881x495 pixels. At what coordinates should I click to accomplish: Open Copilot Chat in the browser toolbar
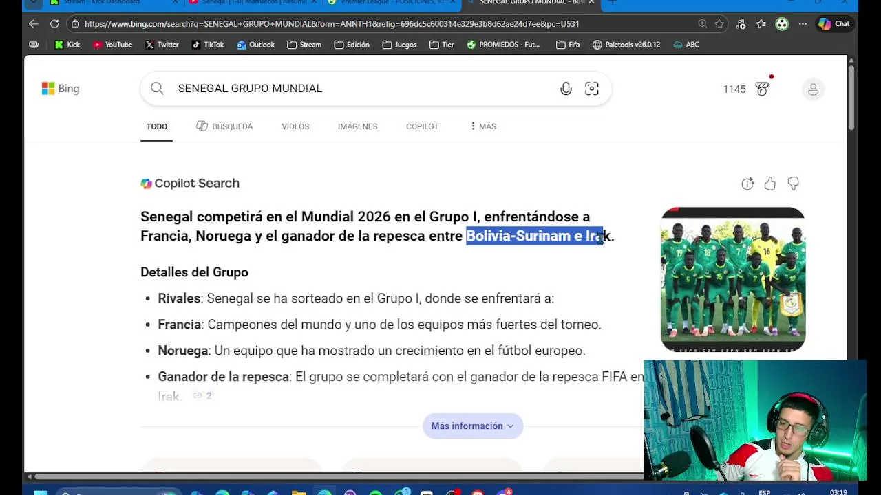coord(834,23)
